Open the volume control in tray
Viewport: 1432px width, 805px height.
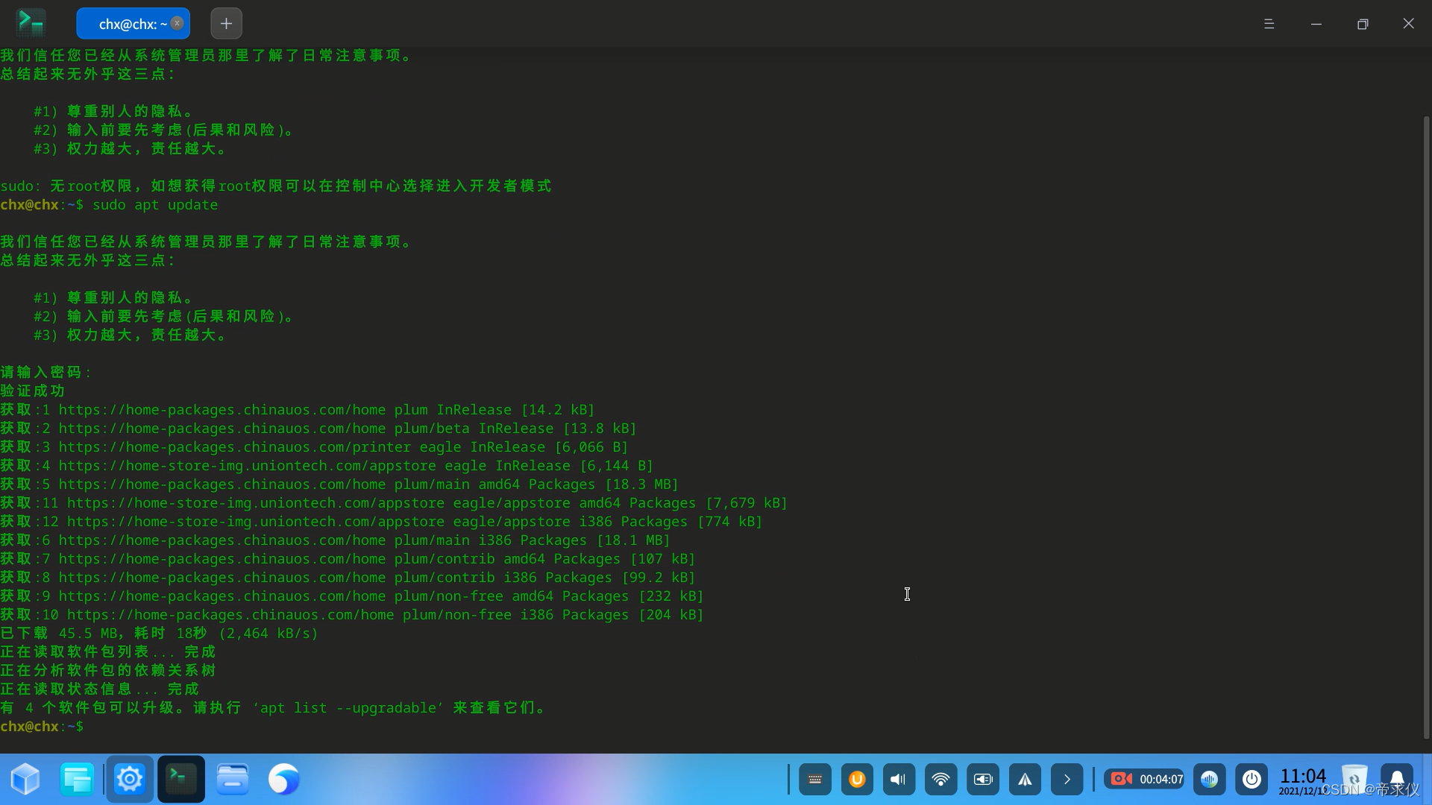(899, 780)
